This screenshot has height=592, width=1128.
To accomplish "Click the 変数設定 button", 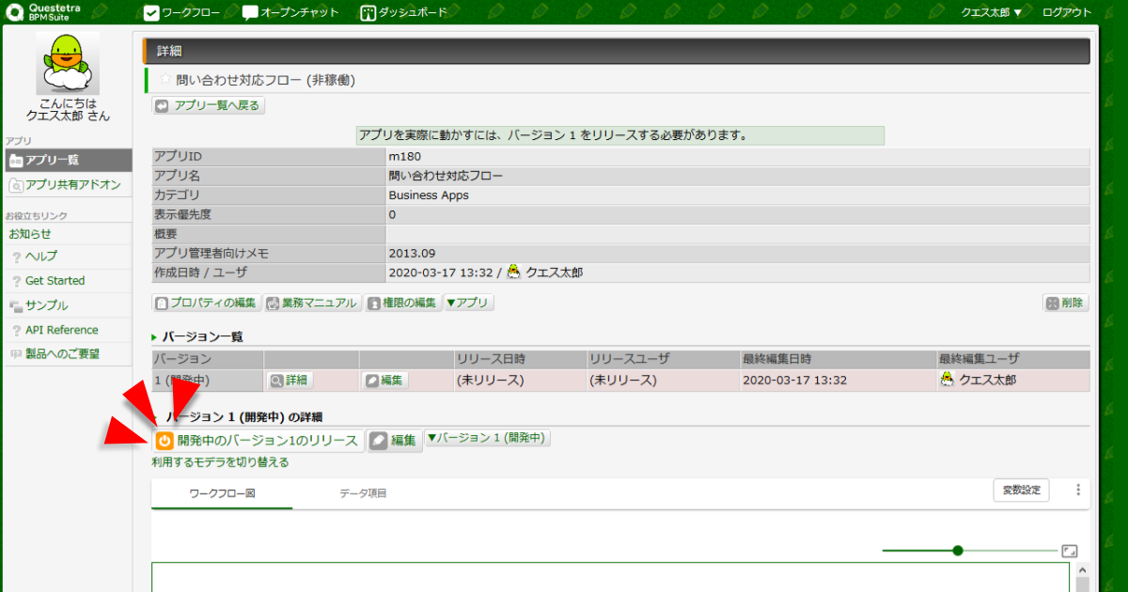I will 1022,490.
